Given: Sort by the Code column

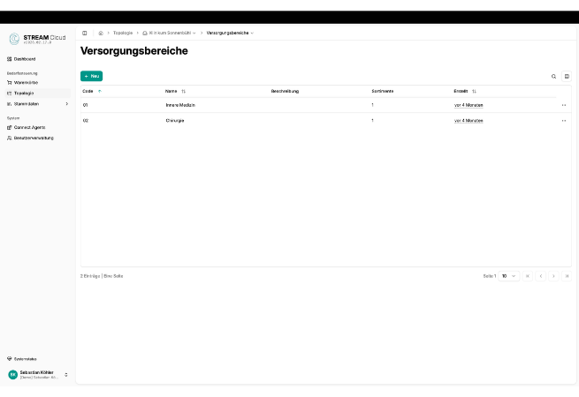Looking at the screenshot, I should 92,91.
